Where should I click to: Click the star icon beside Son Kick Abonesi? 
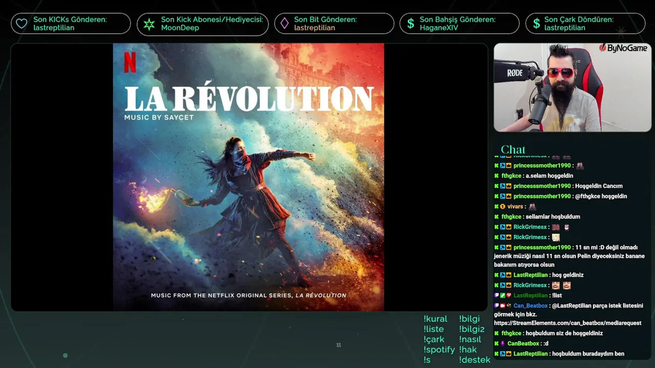(149, 24)
